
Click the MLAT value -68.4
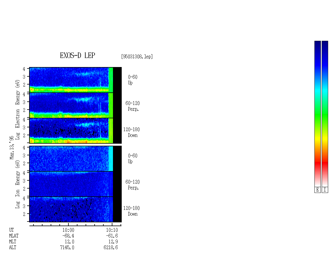pyautogui.click(x=68, y=236)
